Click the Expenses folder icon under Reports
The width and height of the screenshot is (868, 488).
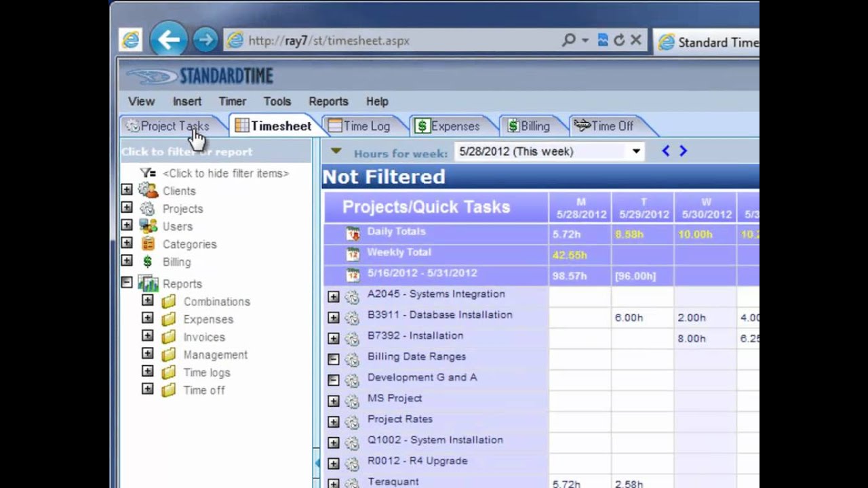(169, 319)
